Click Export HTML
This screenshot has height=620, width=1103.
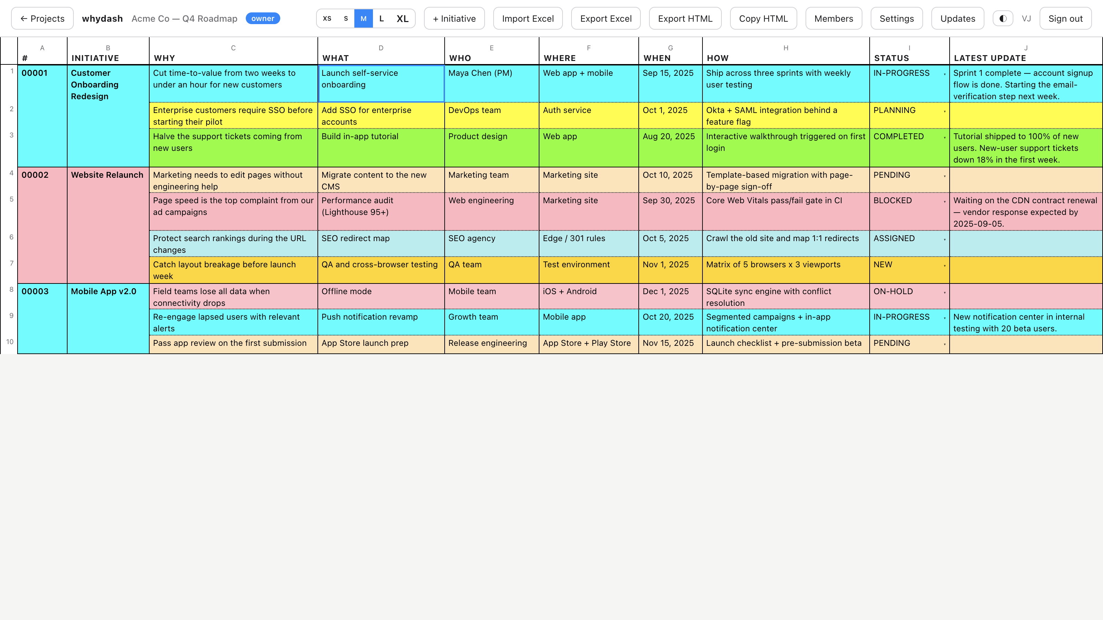click(x=685, y=18)
